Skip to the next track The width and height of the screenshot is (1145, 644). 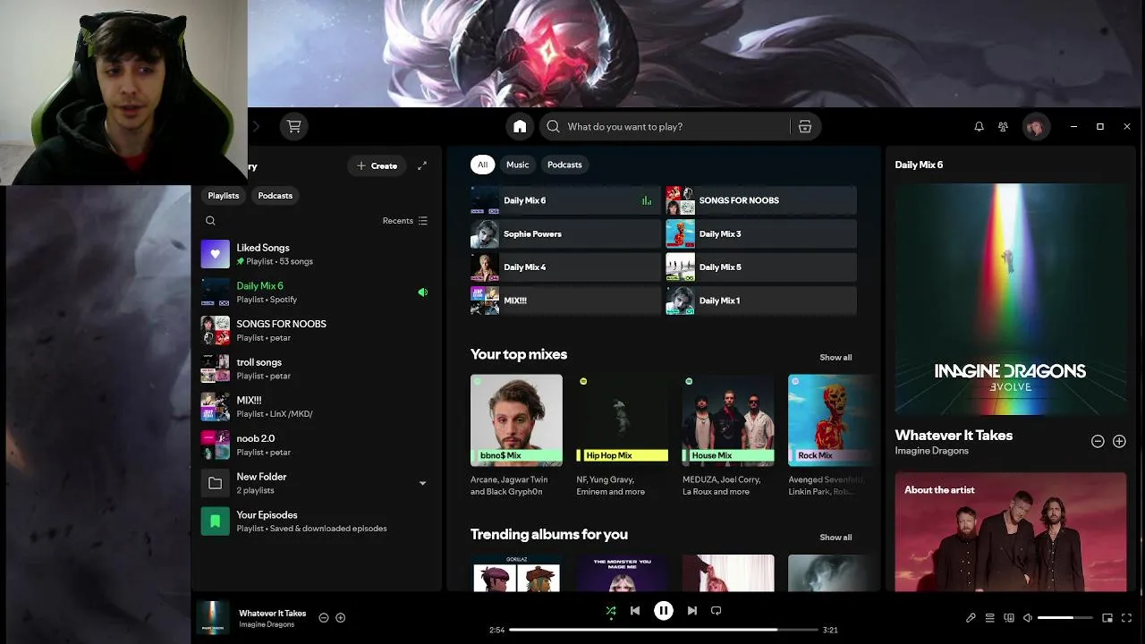point(691,611)
